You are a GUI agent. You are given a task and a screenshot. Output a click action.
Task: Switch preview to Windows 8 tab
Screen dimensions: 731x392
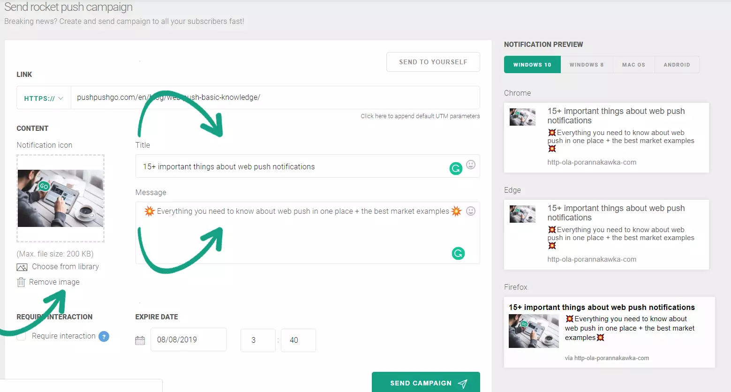587,65
